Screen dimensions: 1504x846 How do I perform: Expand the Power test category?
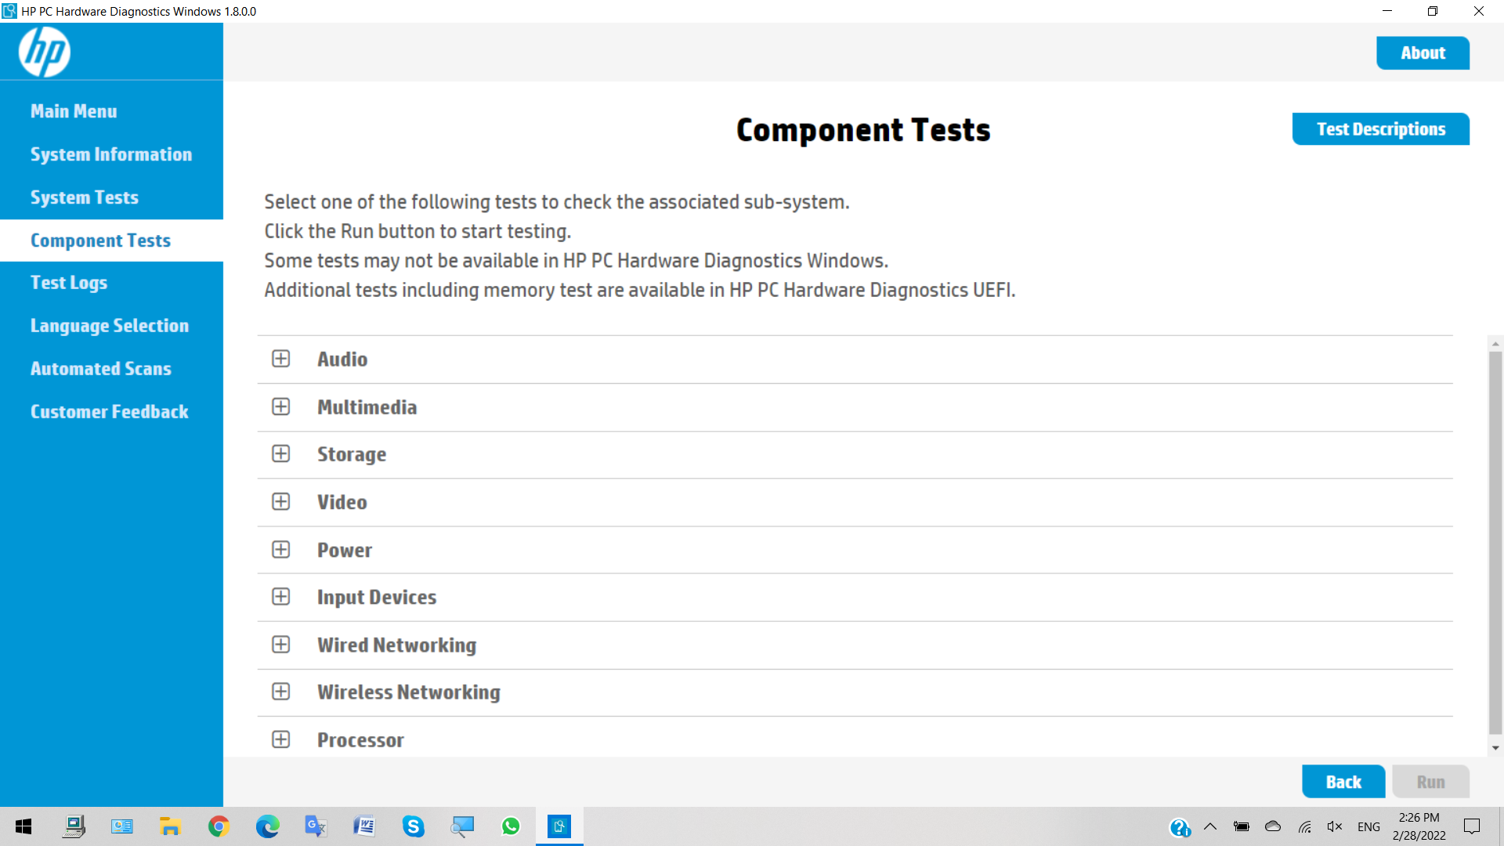point(280,550)
